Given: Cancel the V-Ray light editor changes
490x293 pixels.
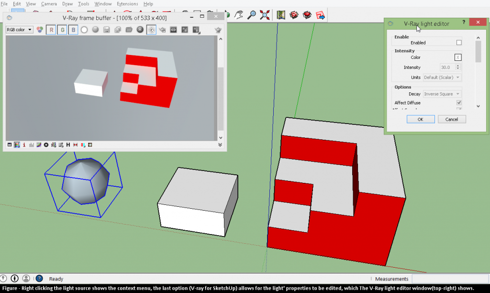Looking at the screenshot, I should point(451,119).
